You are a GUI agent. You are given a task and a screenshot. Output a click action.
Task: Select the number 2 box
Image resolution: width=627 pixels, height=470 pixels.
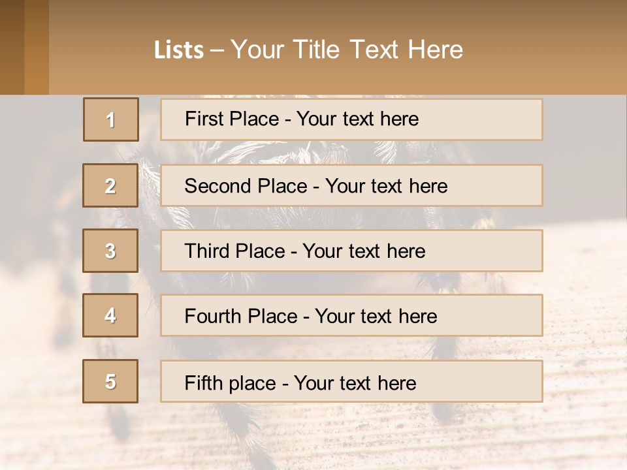point(110,185)
